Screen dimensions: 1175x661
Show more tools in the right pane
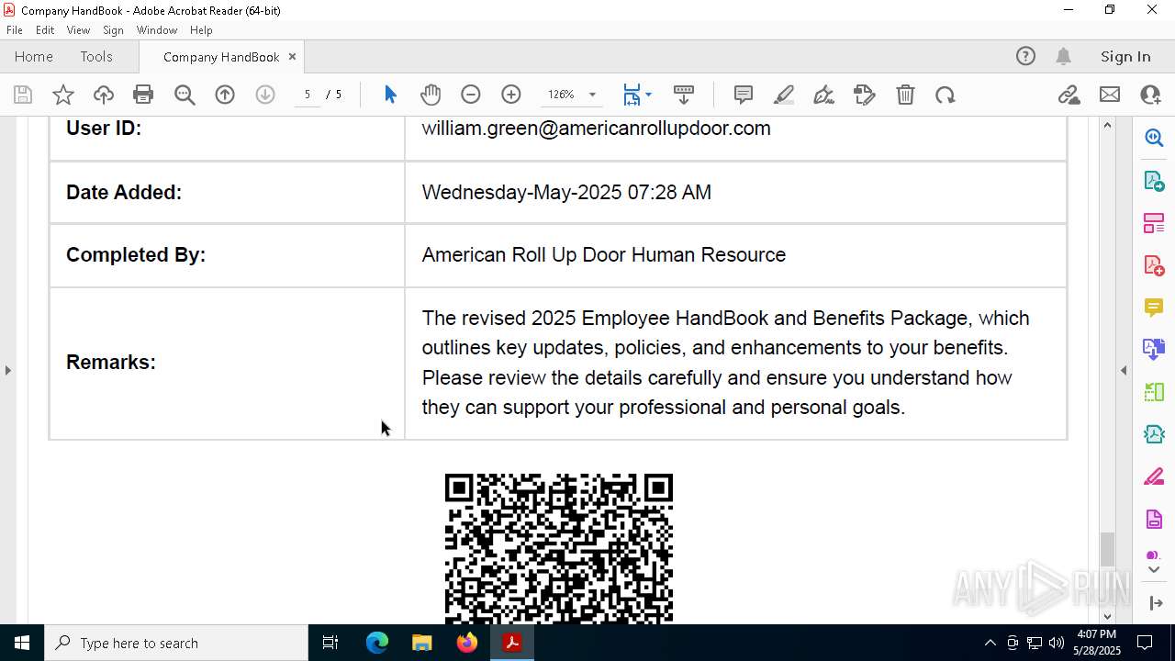1154,570
